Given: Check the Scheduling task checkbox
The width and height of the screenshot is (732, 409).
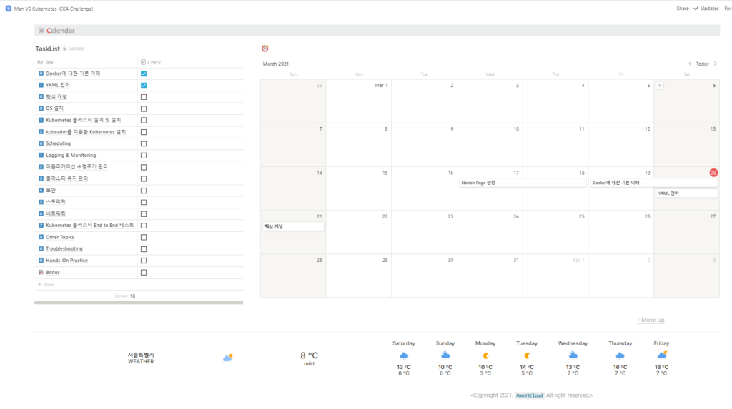Looking at the screenshot, I should pos(144,143).
